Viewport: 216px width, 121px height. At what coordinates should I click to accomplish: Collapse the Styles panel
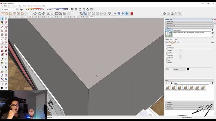[189, 28]
